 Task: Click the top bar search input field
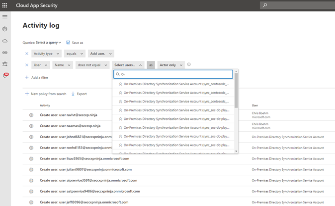point(297,5)
